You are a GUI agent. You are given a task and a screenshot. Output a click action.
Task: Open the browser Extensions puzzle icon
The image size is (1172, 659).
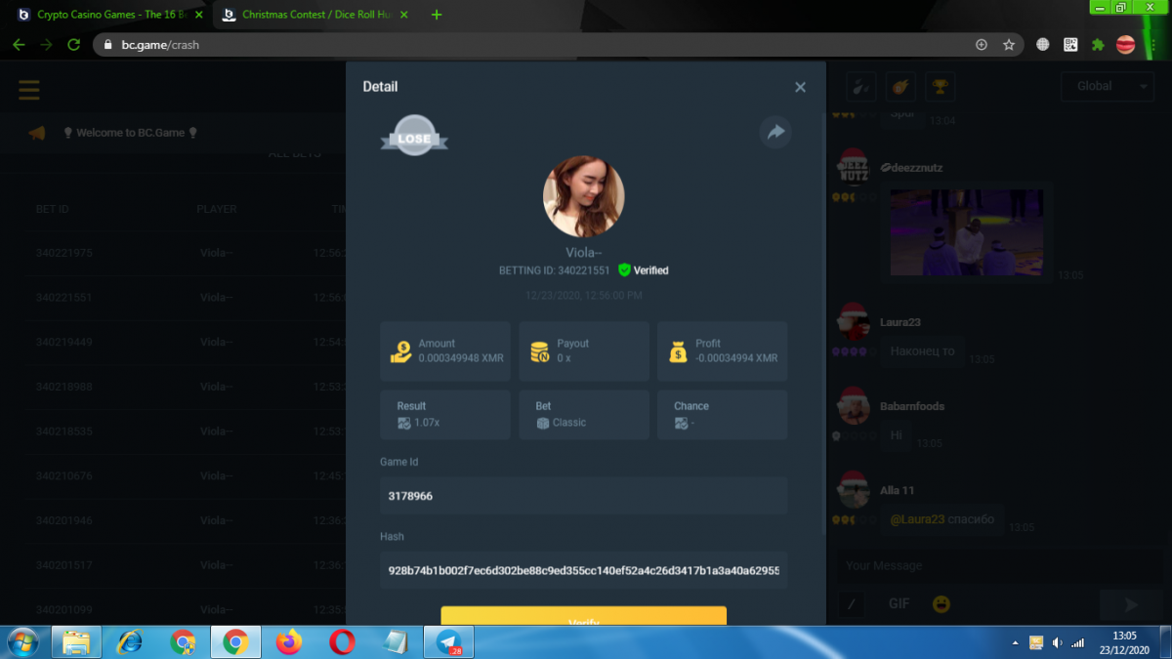pos(1098,45)
